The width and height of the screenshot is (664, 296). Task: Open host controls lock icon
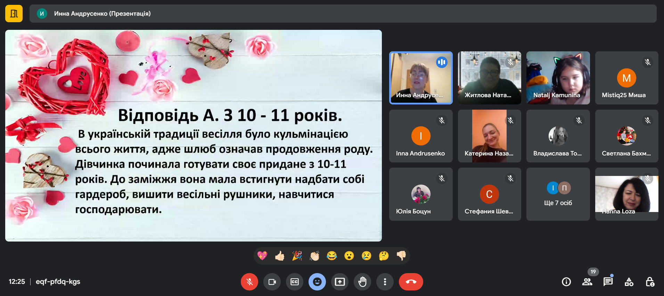tap(649, 282)
